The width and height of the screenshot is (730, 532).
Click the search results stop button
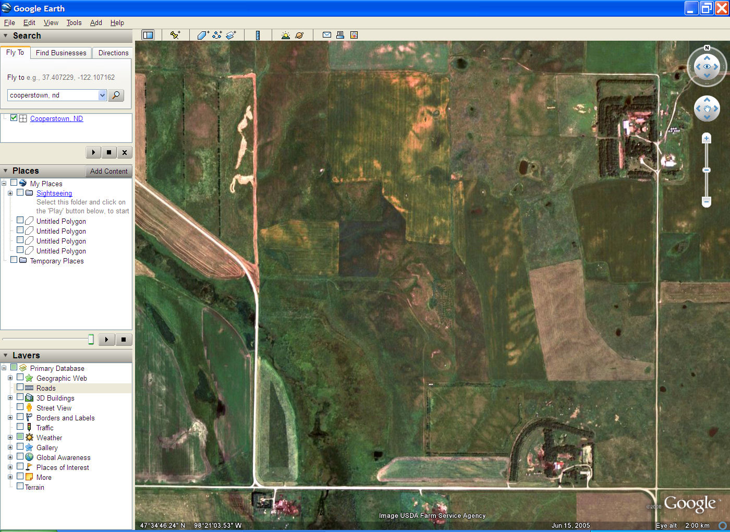(109, 152)
